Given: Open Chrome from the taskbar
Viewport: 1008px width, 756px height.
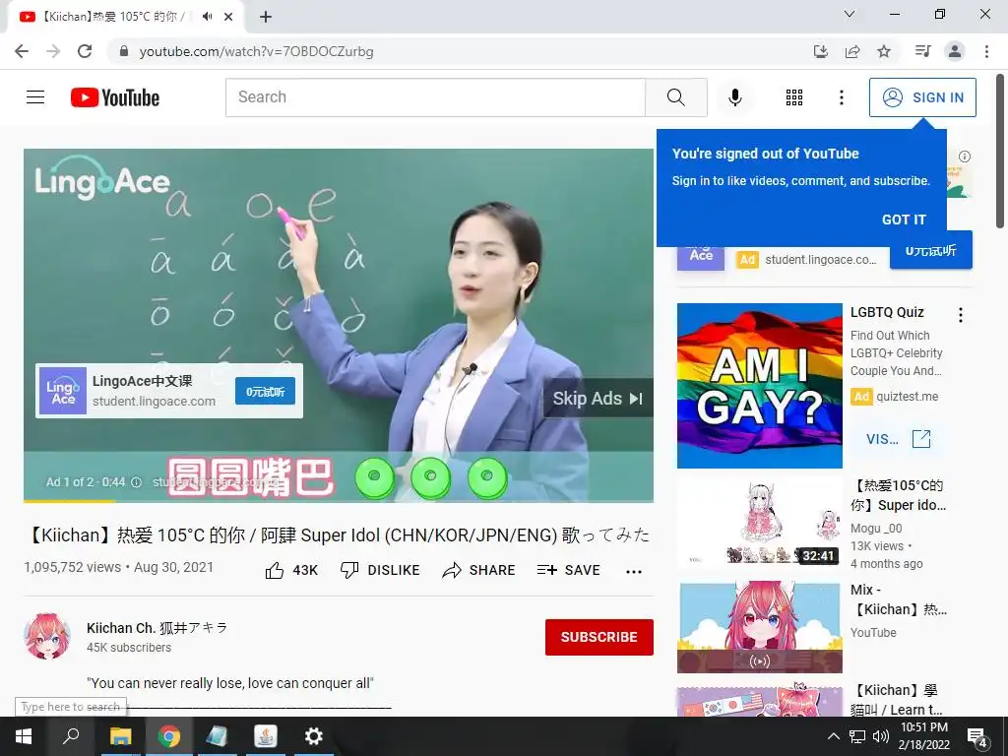Looking at the screenshot, I should (x=169, y=736).
